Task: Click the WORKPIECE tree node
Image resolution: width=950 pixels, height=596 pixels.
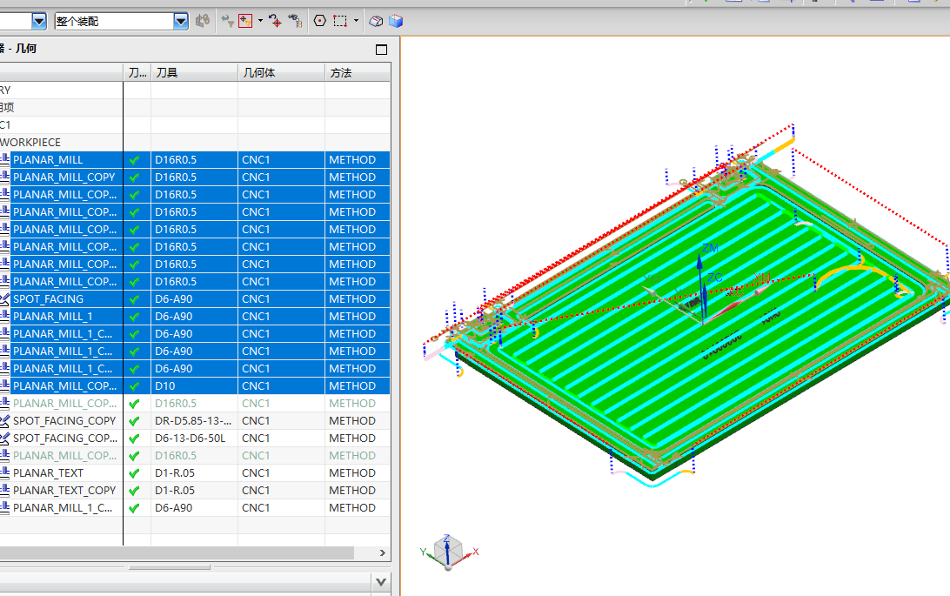Action: [30, 143]
